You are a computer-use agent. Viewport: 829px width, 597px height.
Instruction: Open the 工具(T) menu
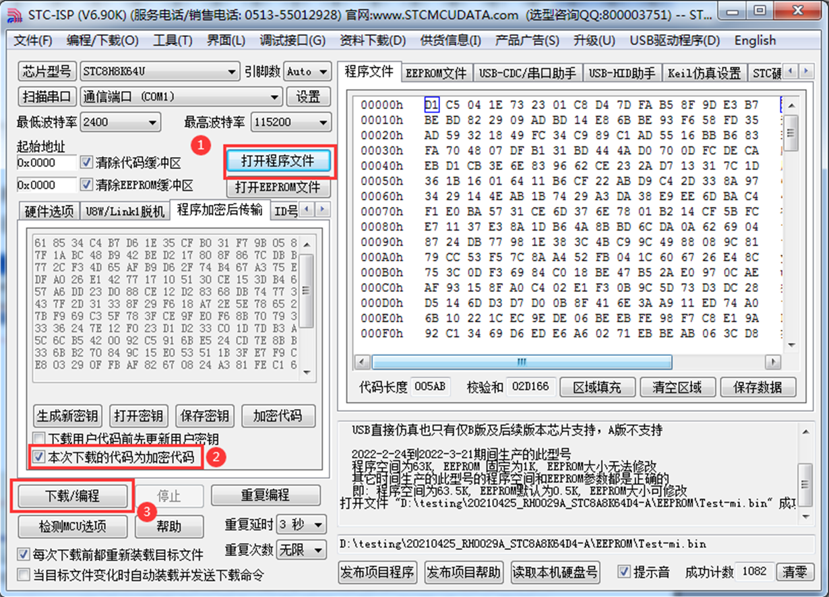click(173, 40)
